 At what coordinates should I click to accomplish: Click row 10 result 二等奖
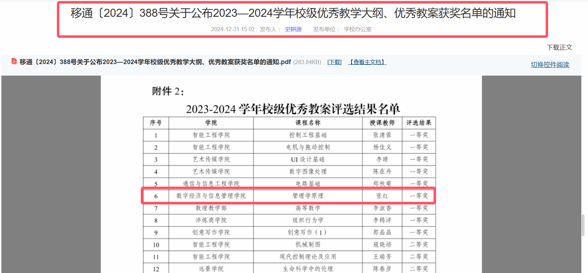pyautogui.click(x=419, y=245)
